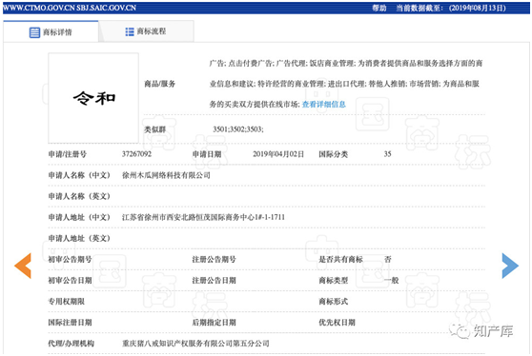The height and width of the screenshot is (356, 532).
Task: Click the 商标流程 tab list icon
Action: 130,31
